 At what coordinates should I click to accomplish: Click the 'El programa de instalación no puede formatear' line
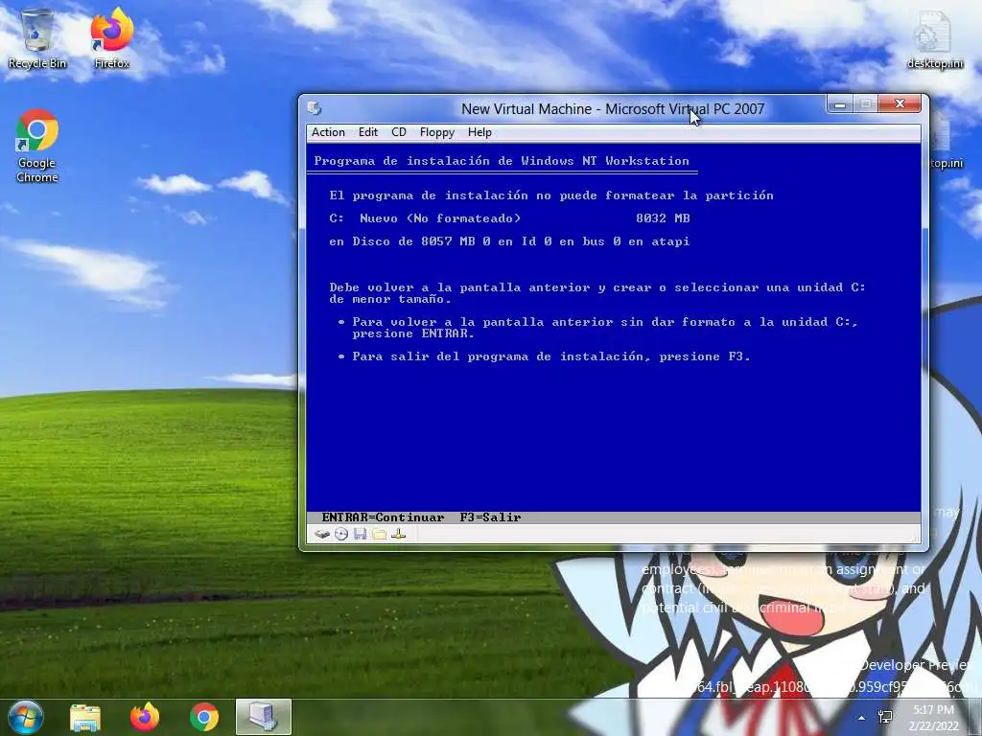pos(551,195)
